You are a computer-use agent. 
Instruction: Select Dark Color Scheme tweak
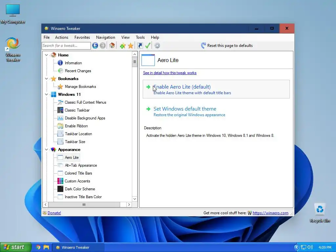click(80, 189)
